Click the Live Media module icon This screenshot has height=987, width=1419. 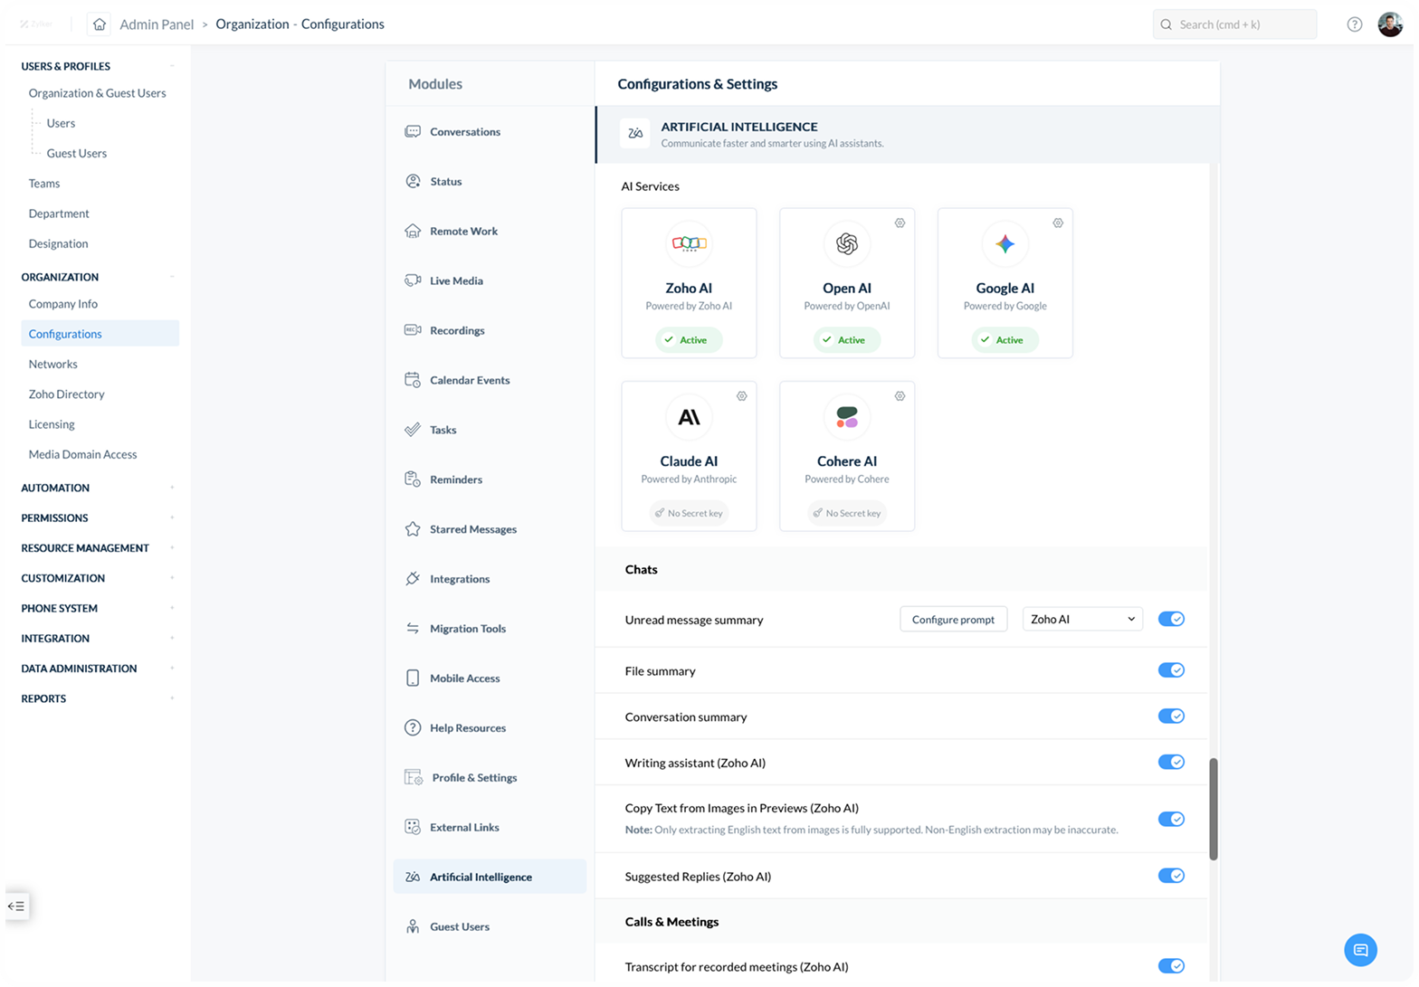click(413, 280)
